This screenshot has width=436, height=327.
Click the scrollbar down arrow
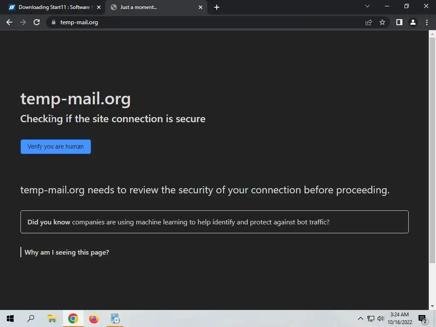432,306
